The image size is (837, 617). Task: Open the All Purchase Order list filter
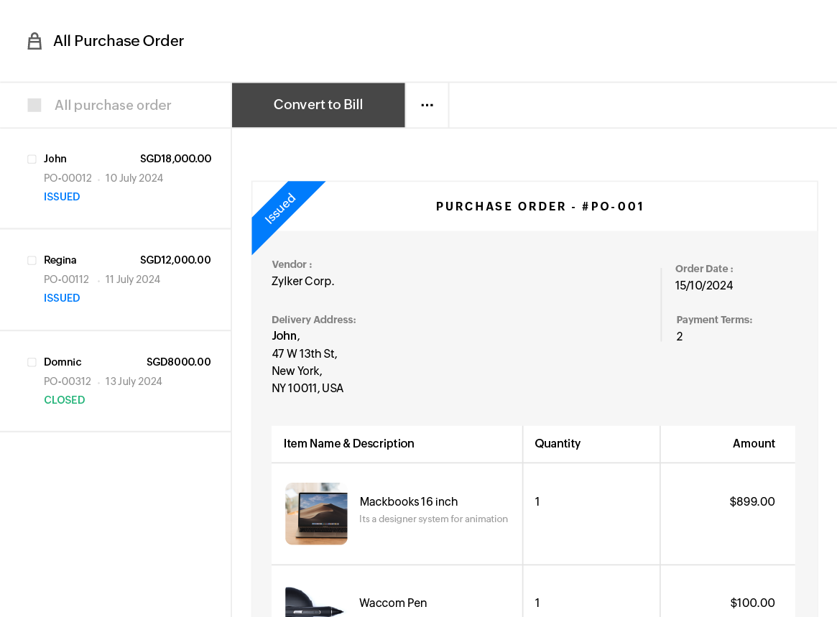pyautogui.click(x=113, y=105)
